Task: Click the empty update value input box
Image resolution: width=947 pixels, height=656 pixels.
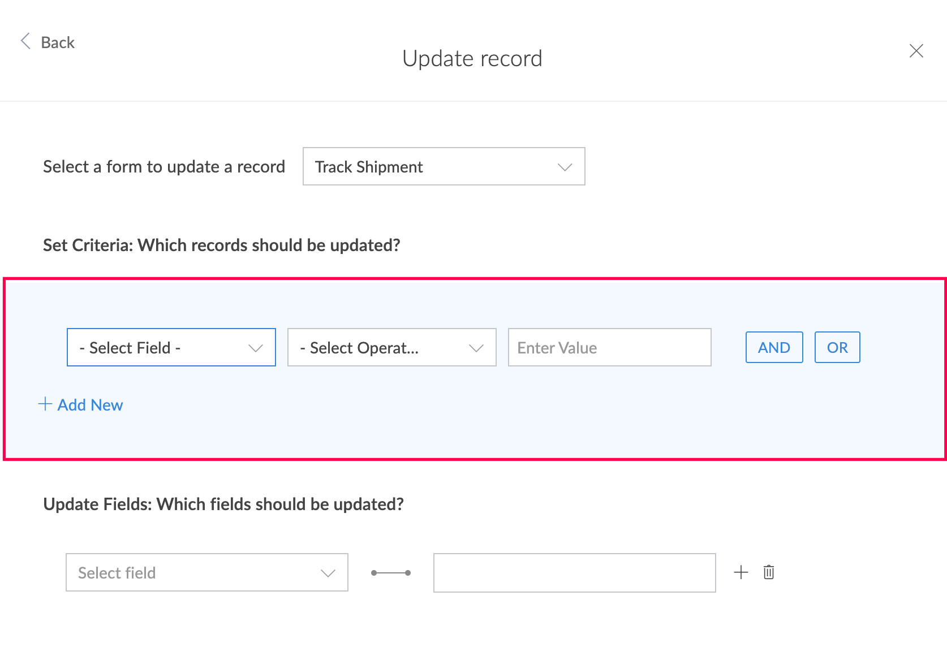Action: tap(575, 573)
